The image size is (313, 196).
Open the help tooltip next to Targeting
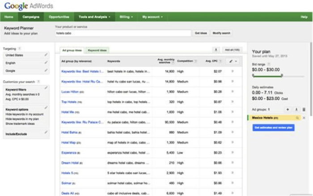(20, 48)
